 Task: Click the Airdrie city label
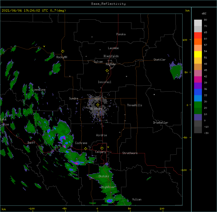(x=102, y=135)
